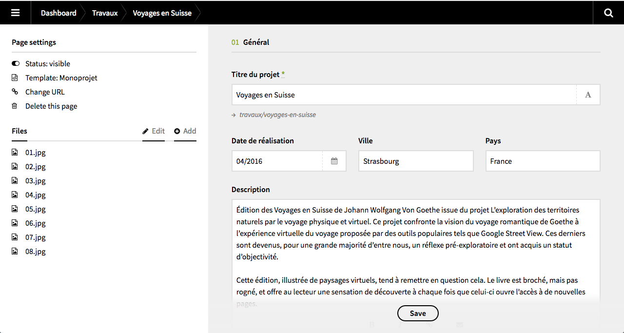Open the hamburger menu
This screenshot has height=333, width=624.
15,13
